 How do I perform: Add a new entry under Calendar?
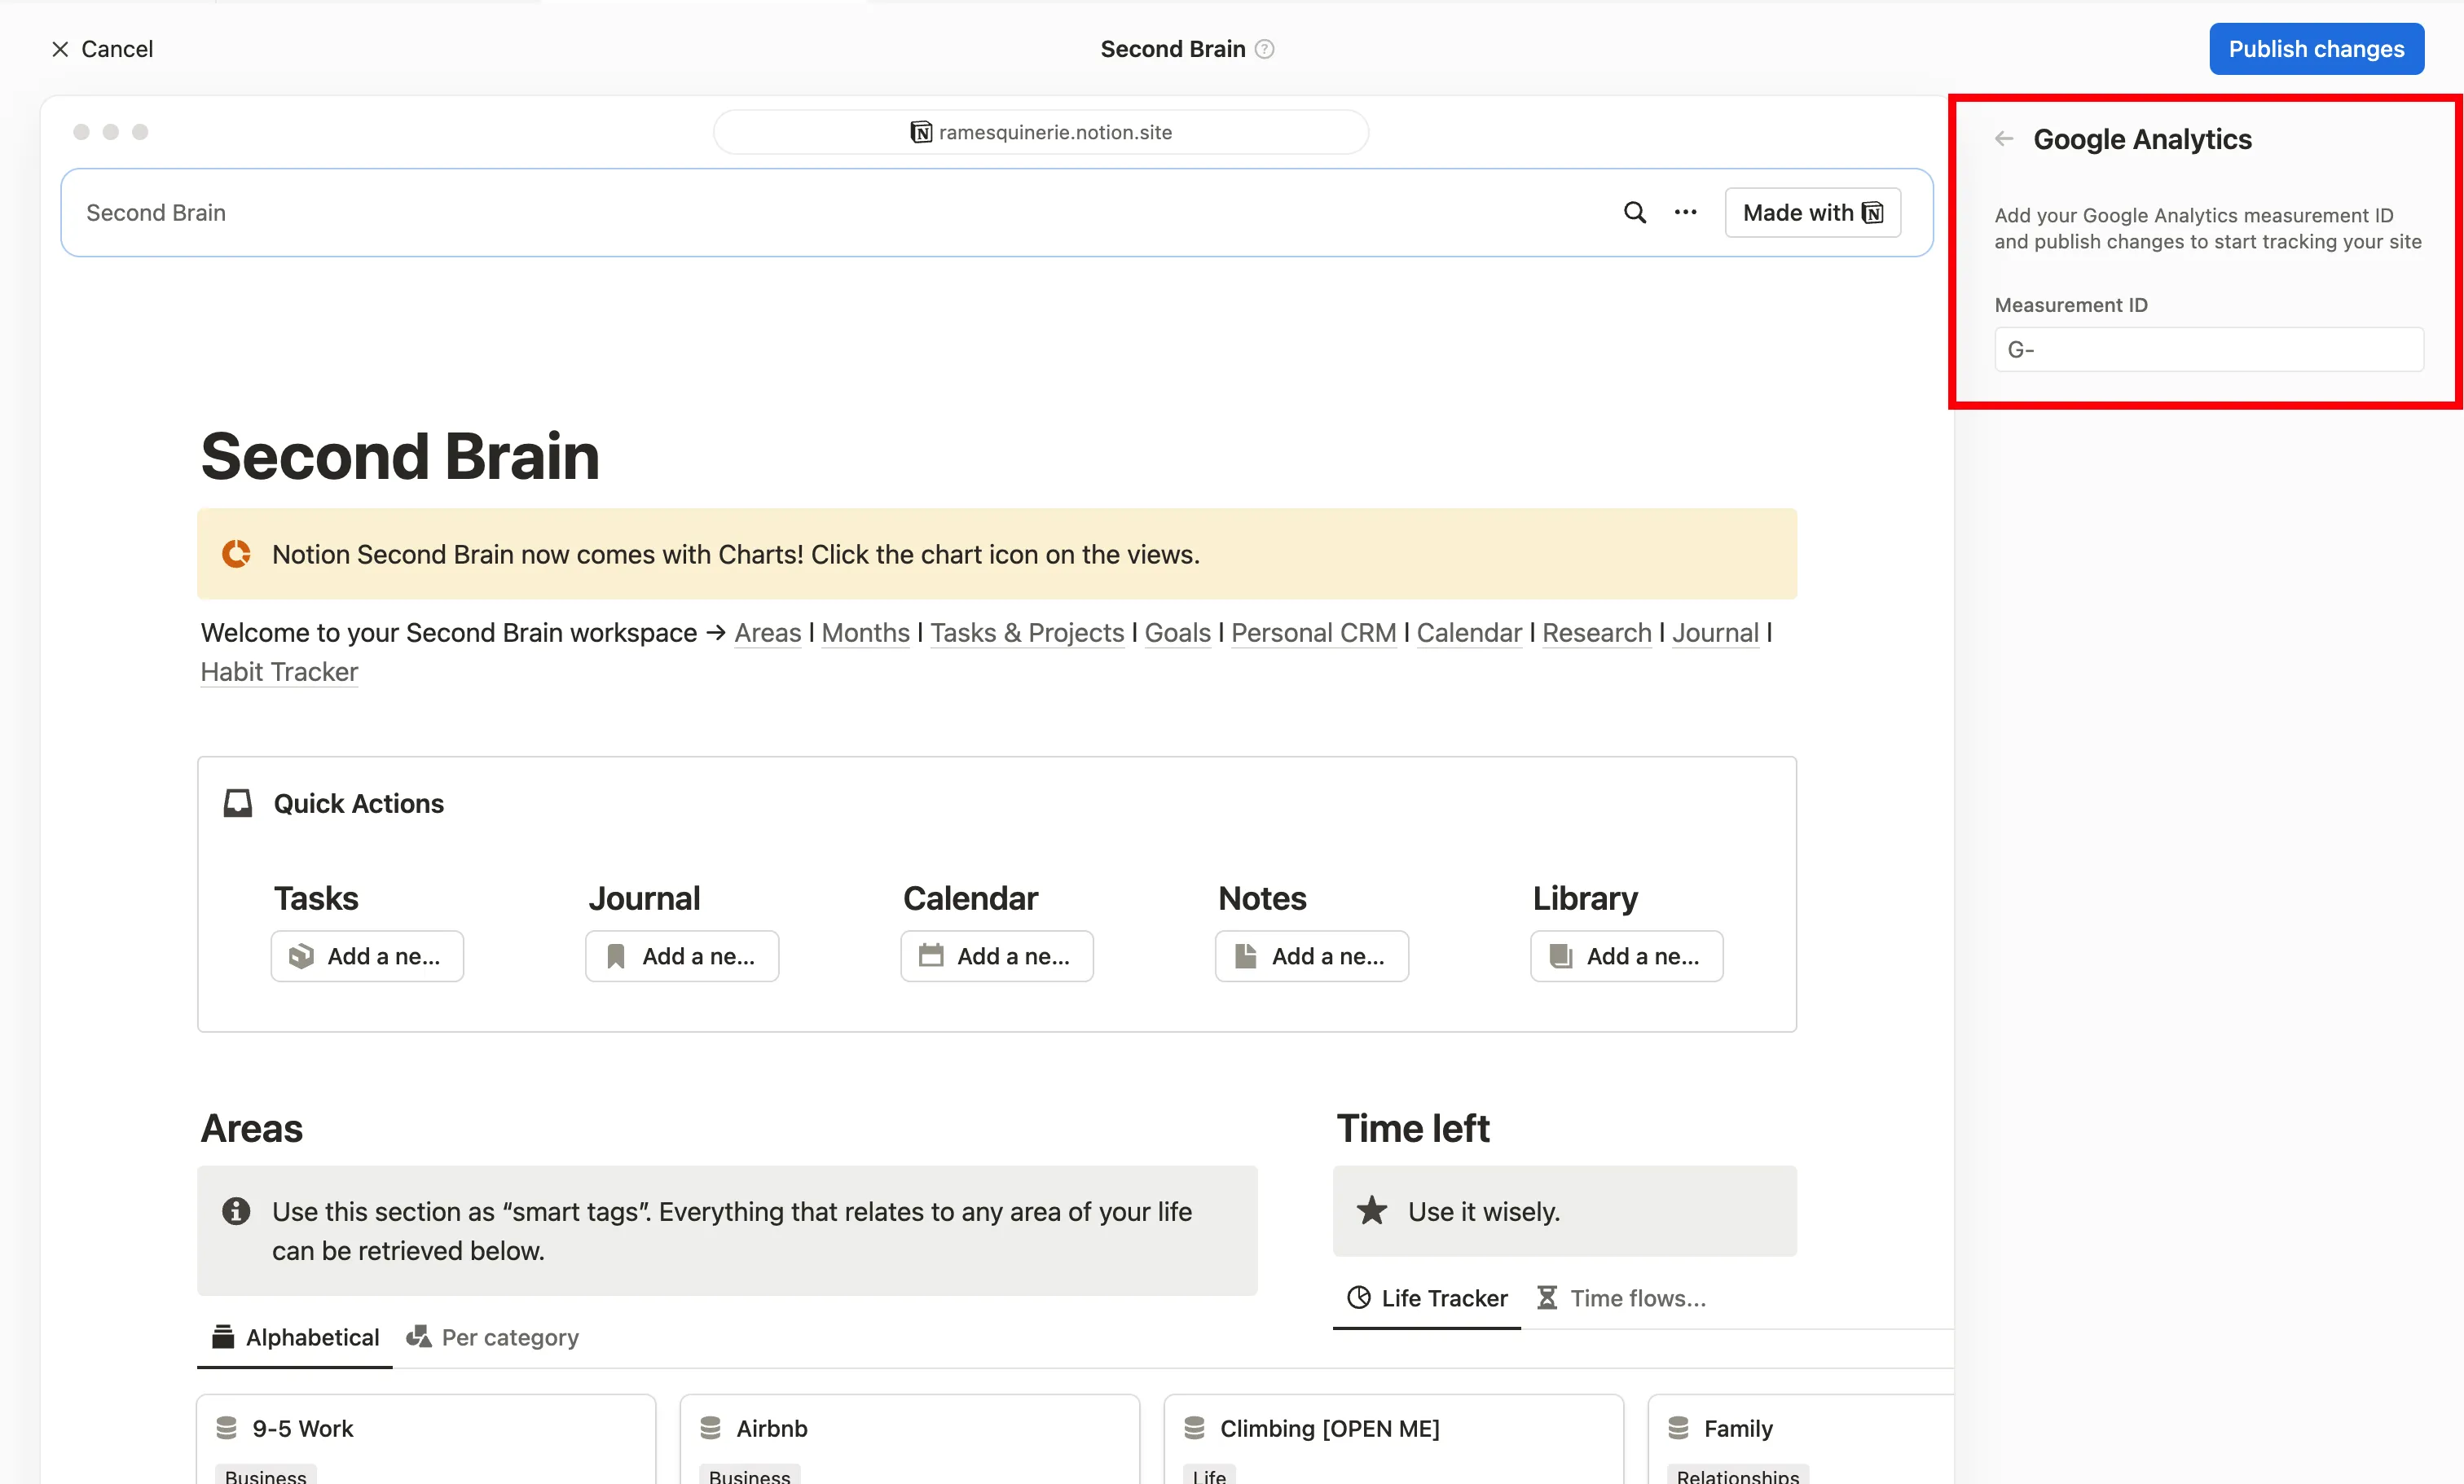point(997,956)
